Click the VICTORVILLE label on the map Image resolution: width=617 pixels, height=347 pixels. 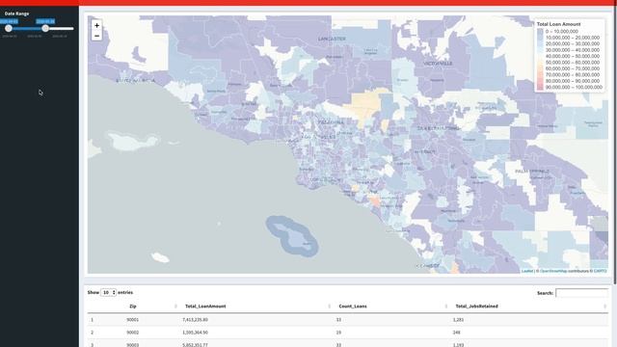pyautogui.click(x=438, y=64)
